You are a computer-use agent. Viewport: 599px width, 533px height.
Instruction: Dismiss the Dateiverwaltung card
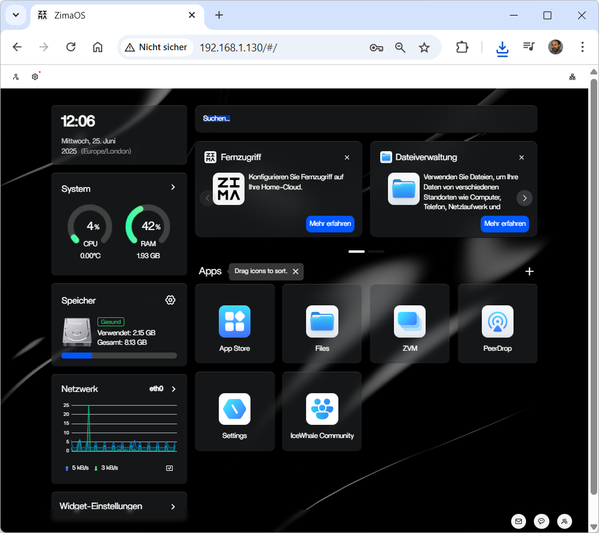(x=521, y=158)
